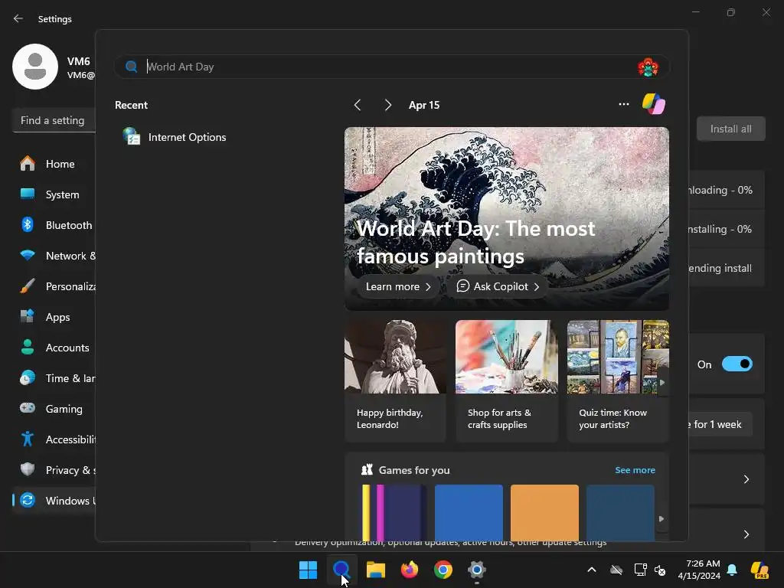Show more highlight cards with side arrow

pyautogui.click(x=662, y=383)
